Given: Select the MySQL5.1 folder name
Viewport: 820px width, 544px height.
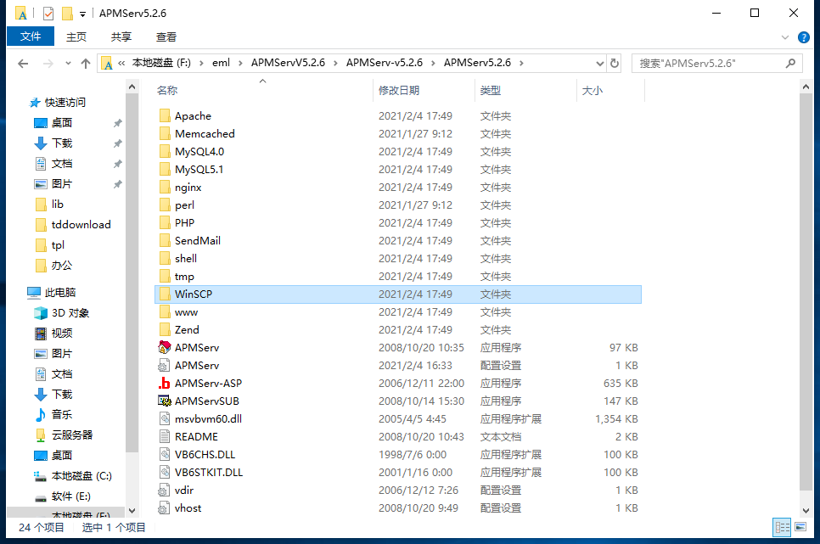Looking at the screenshot, I should (x=199, y=170).
